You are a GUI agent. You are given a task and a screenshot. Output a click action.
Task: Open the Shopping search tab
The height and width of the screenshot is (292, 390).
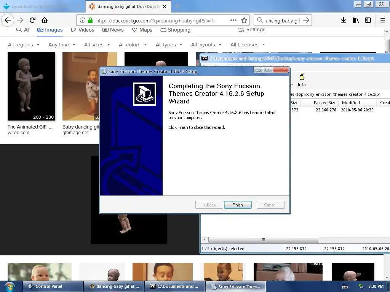tap(175, 30)
